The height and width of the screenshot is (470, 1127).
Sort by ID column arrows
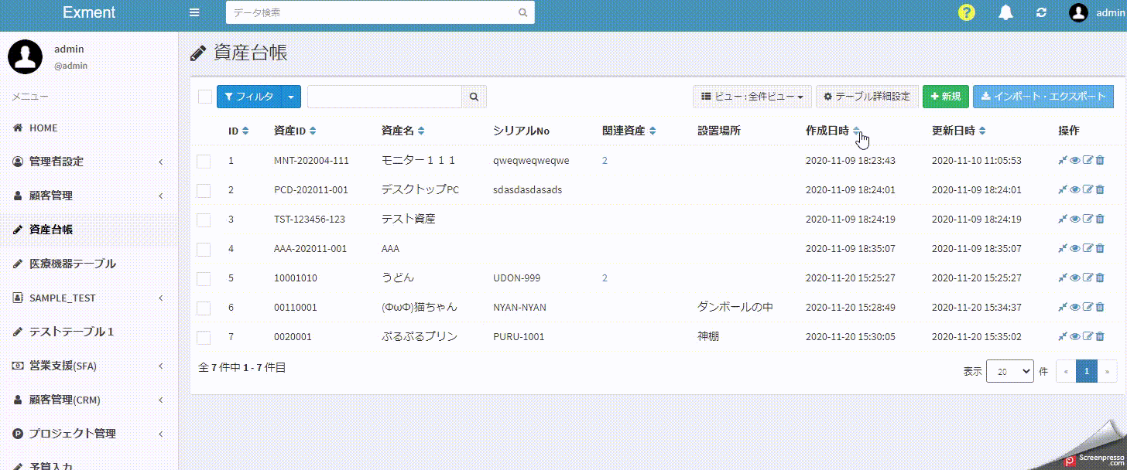(x=245, y=131)
